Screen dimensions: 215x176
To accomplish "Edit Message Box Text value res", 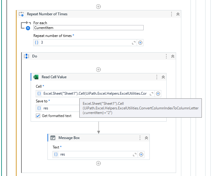I will pos(95,154).
